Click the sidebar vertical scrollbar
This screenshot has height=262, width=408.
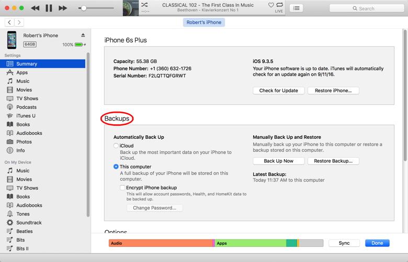coord(88,135)
